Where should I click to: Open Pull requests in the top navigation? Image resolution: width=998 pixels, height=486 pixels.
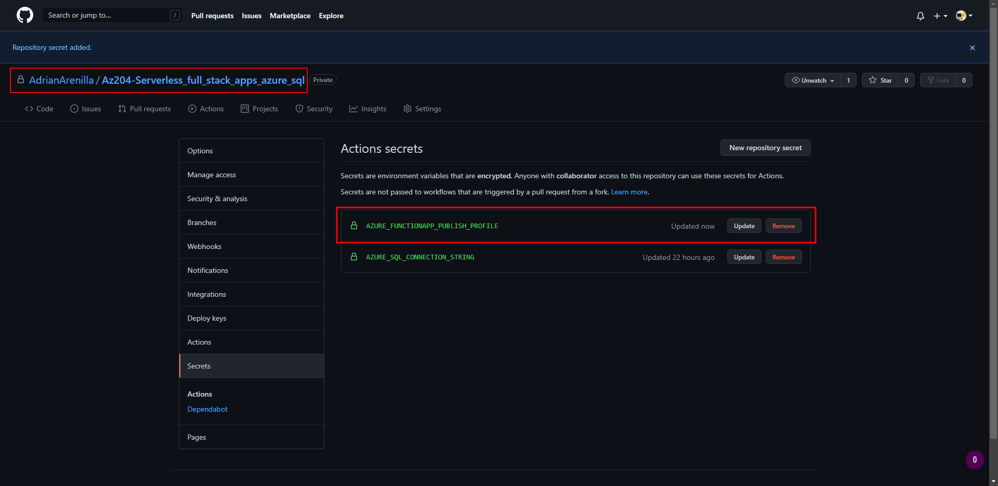coord(212,16)
